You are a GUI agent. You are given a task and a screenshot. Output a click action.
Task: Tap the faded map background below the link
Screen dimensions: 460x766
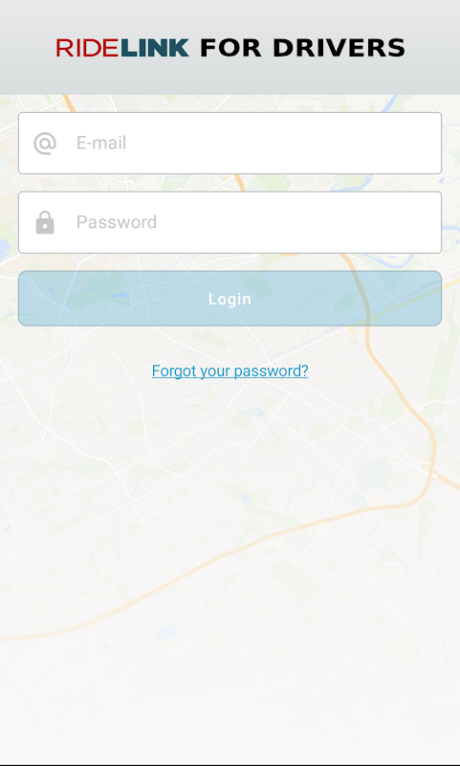[x=230, y=488]
